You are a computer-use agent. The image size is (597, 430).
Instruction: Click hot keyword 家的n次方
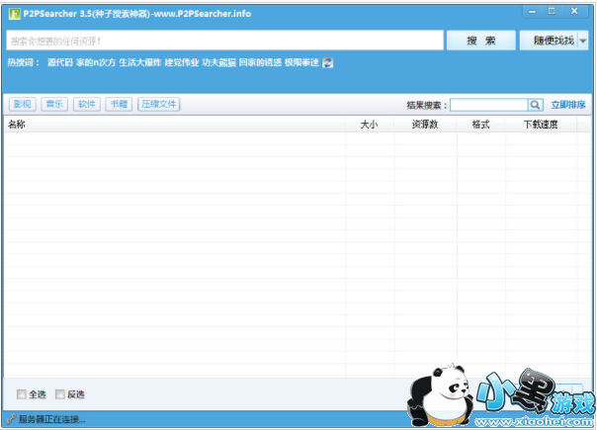pyautogui.click(x=96, y=62)
